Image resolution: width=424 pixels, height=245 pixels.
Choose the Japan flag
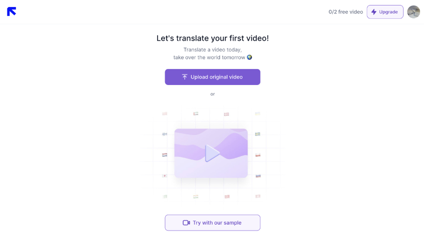pyautogui.click(x=165, y=176)
